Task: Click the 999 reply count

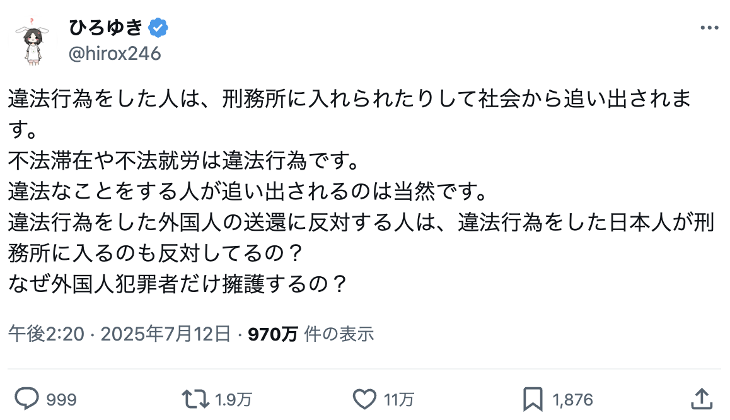Action: 61,399
